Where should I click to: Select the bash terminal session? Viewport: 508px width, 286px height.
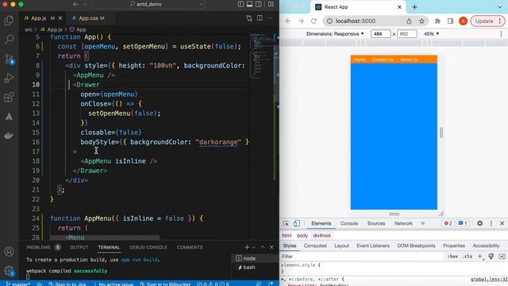tap(256, 267)
